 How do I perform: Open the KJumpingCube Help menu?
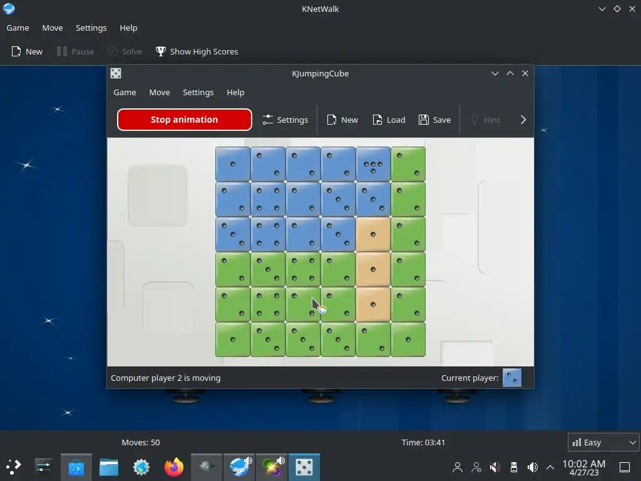coord(235,93)
